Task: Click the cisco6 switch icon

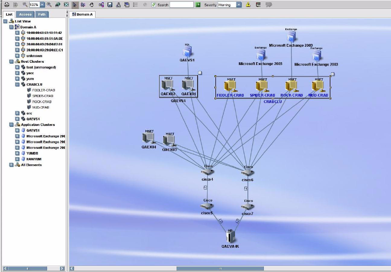Action: 247,172
